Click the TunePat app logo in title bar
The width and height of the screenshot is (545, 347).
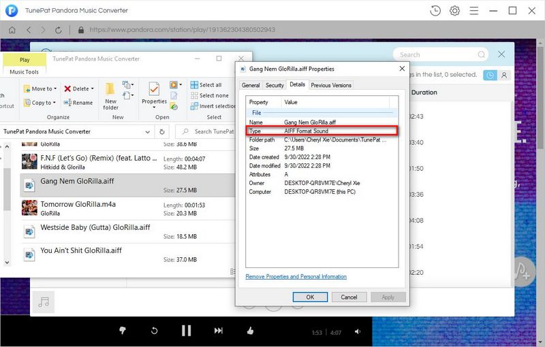tap(12, 10)
